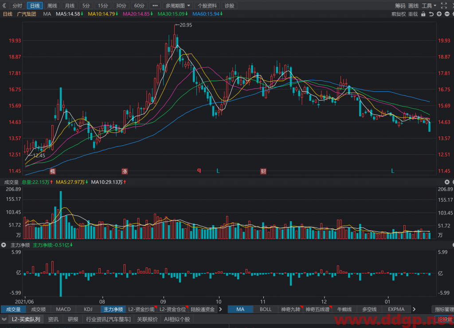The height and width of the screenshot is (328, 454).
Task: Open more periods with the ellipsis button
Action: point(155,5)
